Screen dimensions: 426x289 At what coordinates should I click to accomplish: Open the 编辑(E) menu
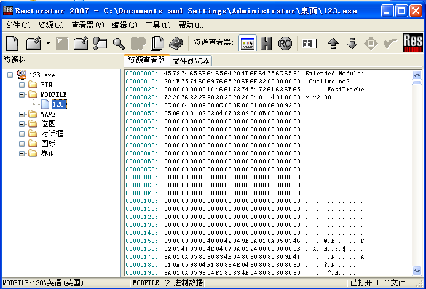pos(125,25)
